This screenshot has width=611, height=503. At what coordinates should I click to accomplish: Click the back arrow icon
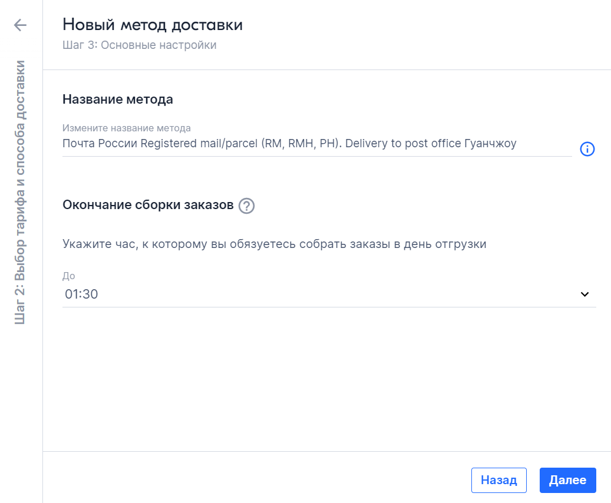tap(20, 25)
